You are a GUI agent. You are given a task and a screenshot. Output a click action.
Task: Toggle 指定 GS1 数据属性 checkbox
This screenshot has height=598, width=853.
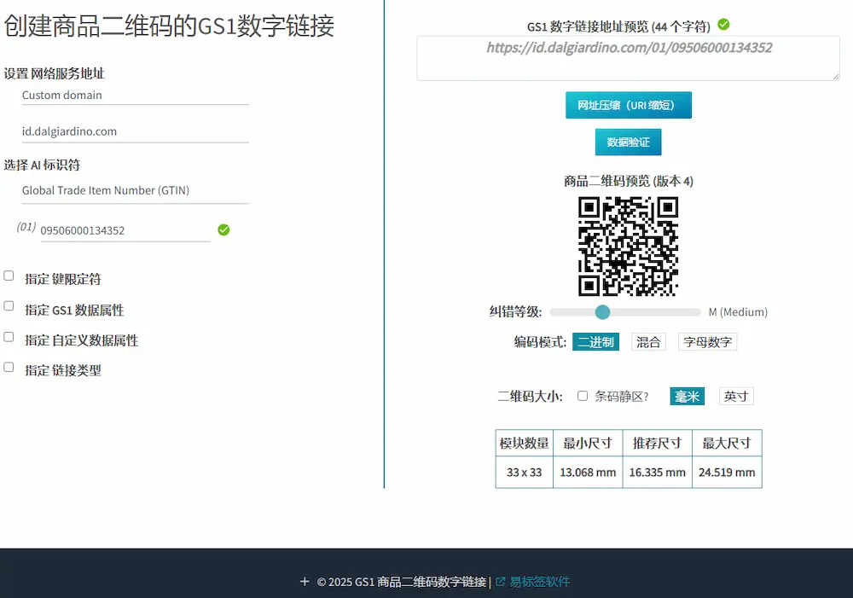point(9,306)
